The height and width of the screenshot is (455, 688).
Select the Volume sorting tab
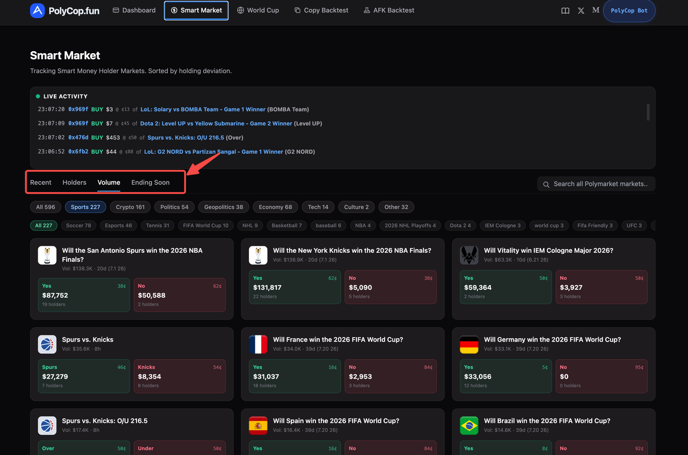[x=109, y=182]
